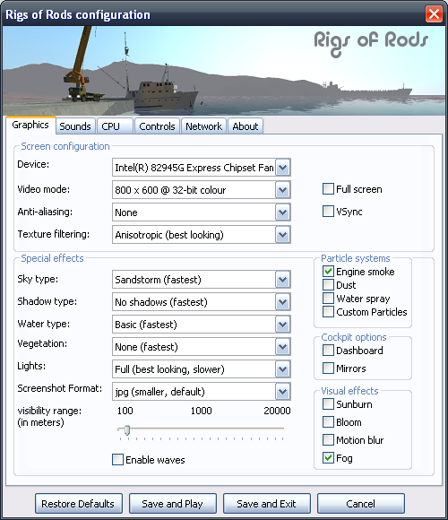Image resolution: width=448 pixels, height=520 pixels.
Task: Enable the Mirrors cockpit option
Action: [328, 368]
